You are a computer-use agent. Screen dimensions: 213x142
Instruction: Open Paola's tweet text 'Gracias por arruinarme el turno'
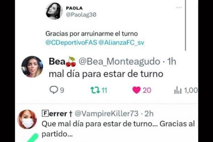click(x=92, y=34)
